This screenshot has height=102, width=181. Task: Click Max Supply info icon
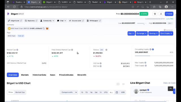click(x=145, y=63)
